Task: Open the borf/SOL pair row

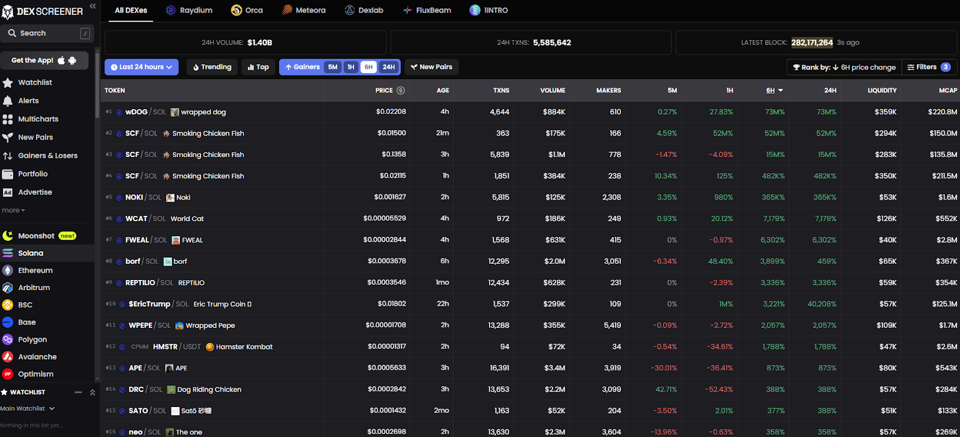Action: [x=530, y=261]
